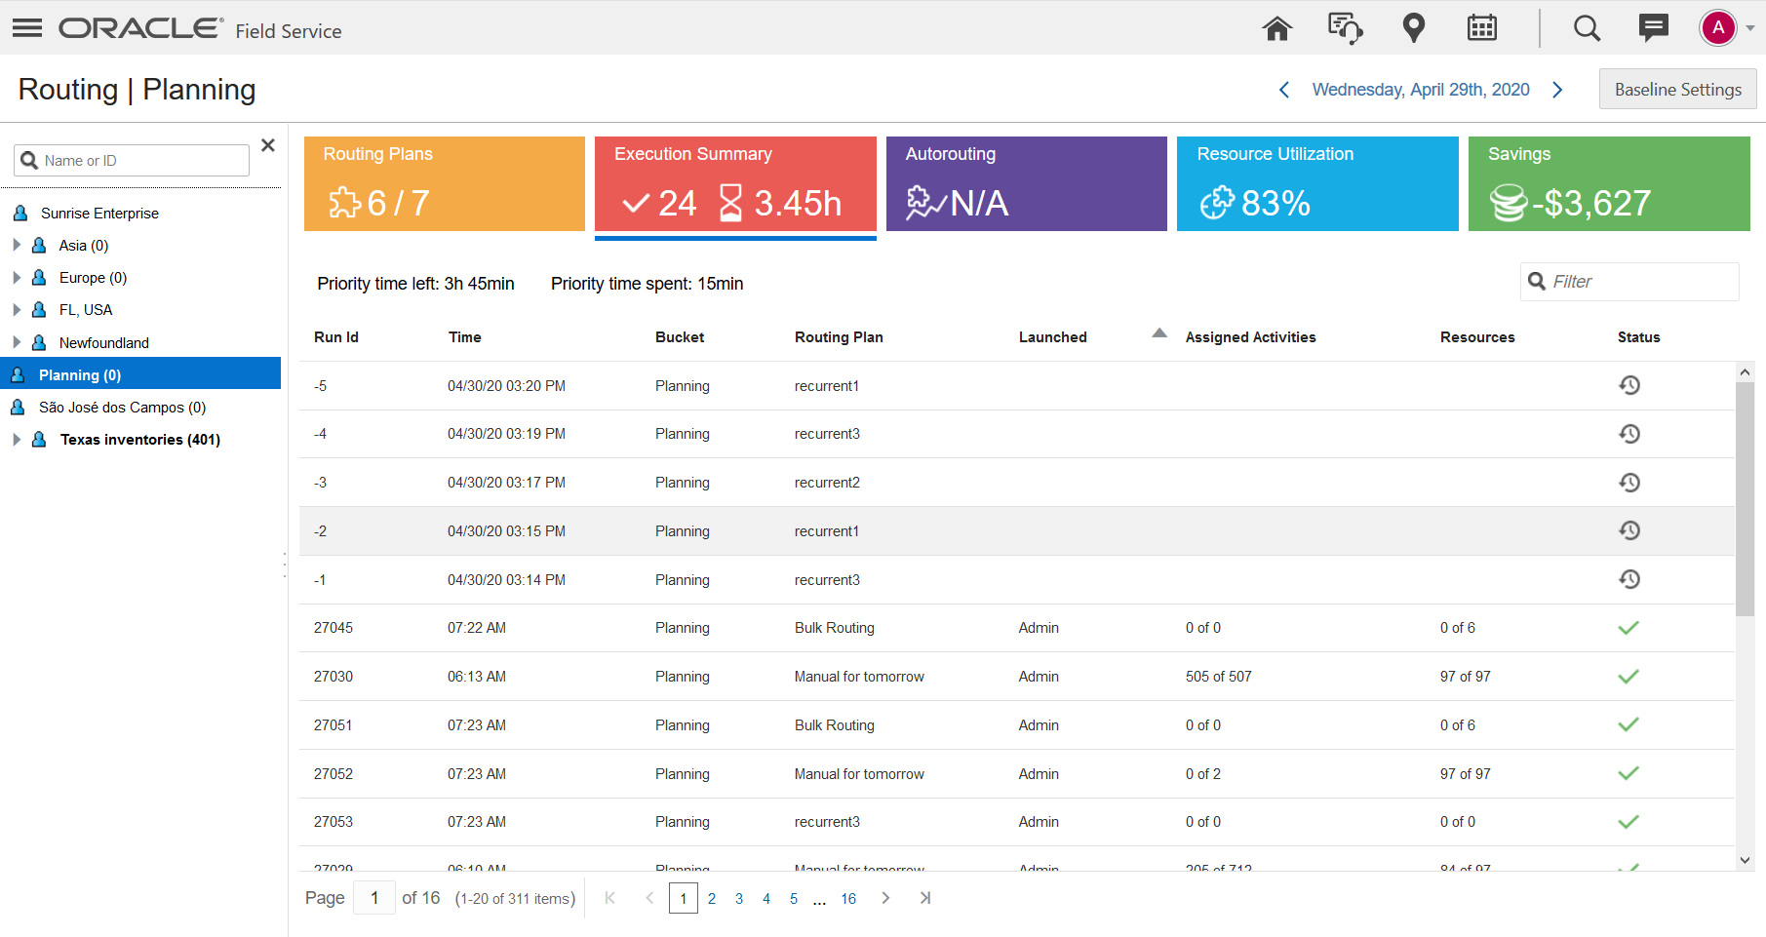Image resolution: width=1766 pixels, height=937 pixels.
Task: Expand the Texas inventories (401) node
Action: 17,440
